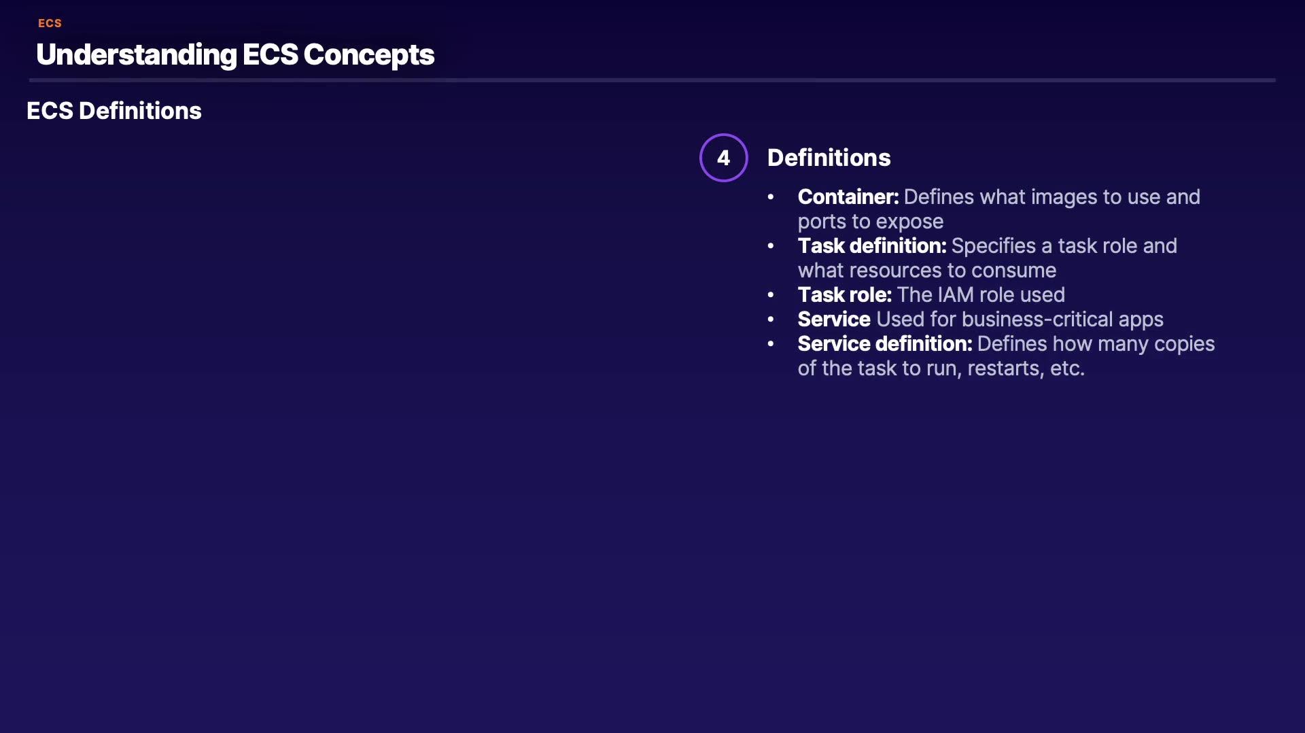Select the bold Task role: term

coord(844,295)
